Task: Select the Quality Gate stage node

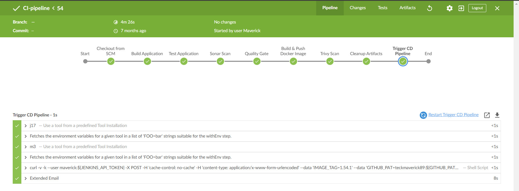Action: (x=257, y=62)
